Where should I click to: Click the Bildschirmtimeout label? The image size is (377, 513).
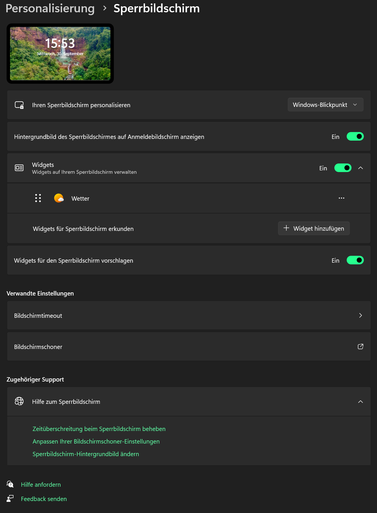pyautogui.click(x=38, y=316)
